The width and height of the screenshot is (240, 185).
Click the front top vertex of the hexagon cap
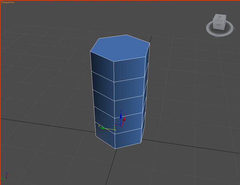114,62
